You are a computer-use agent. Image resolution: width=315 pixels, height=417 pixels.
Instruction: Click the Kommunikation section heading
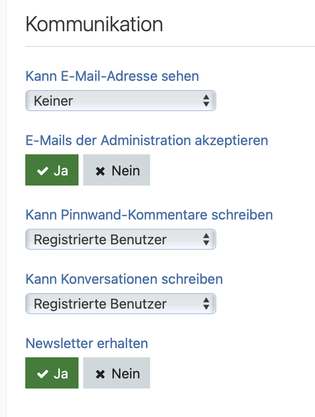tap(94, 24)
